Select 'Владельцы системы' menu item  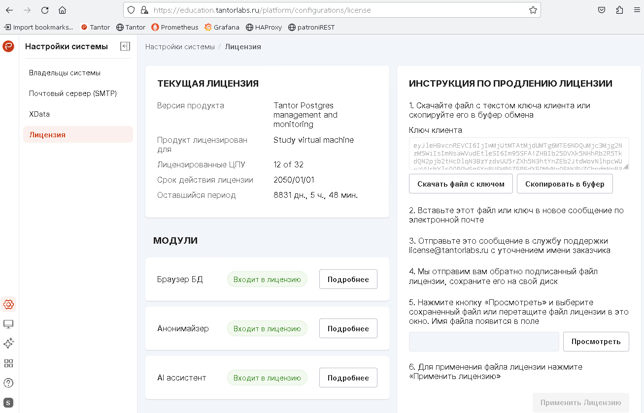pos(65,73)
